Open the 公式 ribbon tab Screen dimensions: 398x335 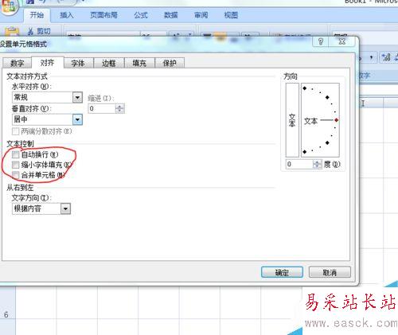pyautogui.click(x=141, y=15)
